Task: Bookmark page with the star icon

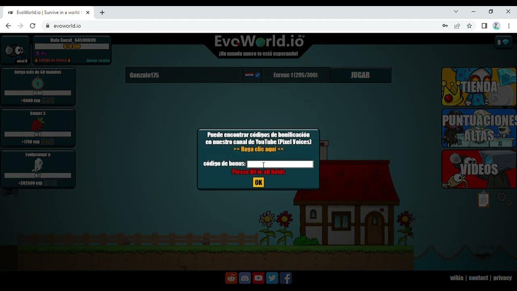Action: pyautogui.click(x=469, y=26)
